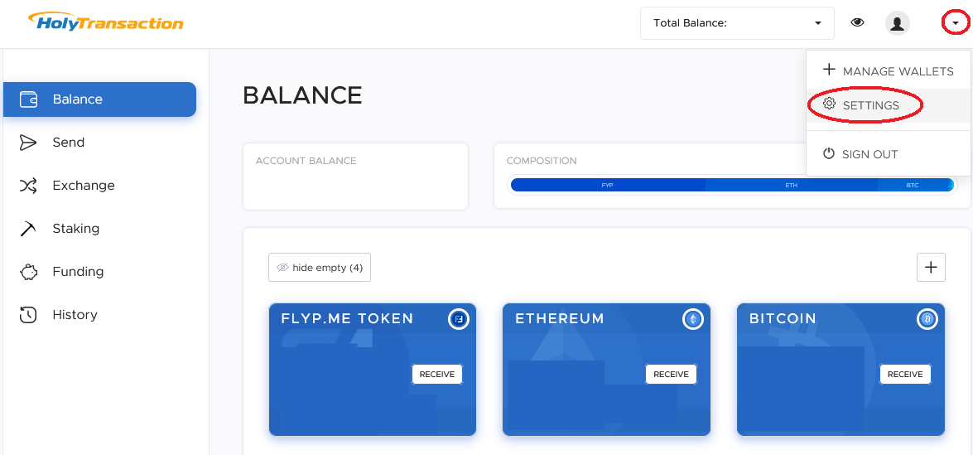Click the Ethereum coin icon
The width and height of the screenshot is (973, 455).
point(692,319)
